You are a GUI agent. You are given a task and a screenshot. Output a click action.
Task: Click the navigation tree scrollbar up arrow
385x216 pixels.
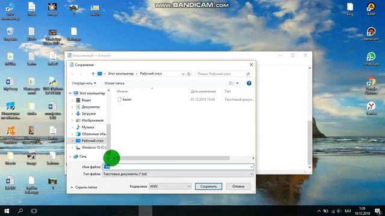108,91
